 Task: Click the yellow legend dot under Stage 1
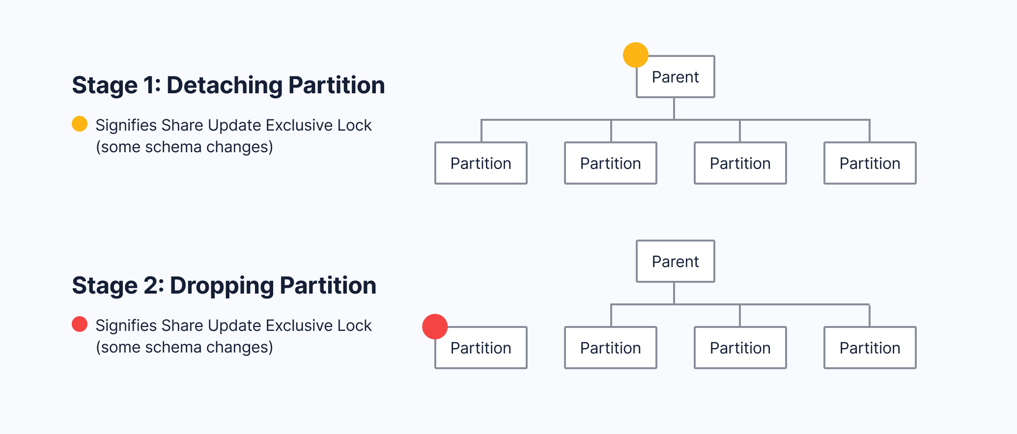[x=80, y=124]
